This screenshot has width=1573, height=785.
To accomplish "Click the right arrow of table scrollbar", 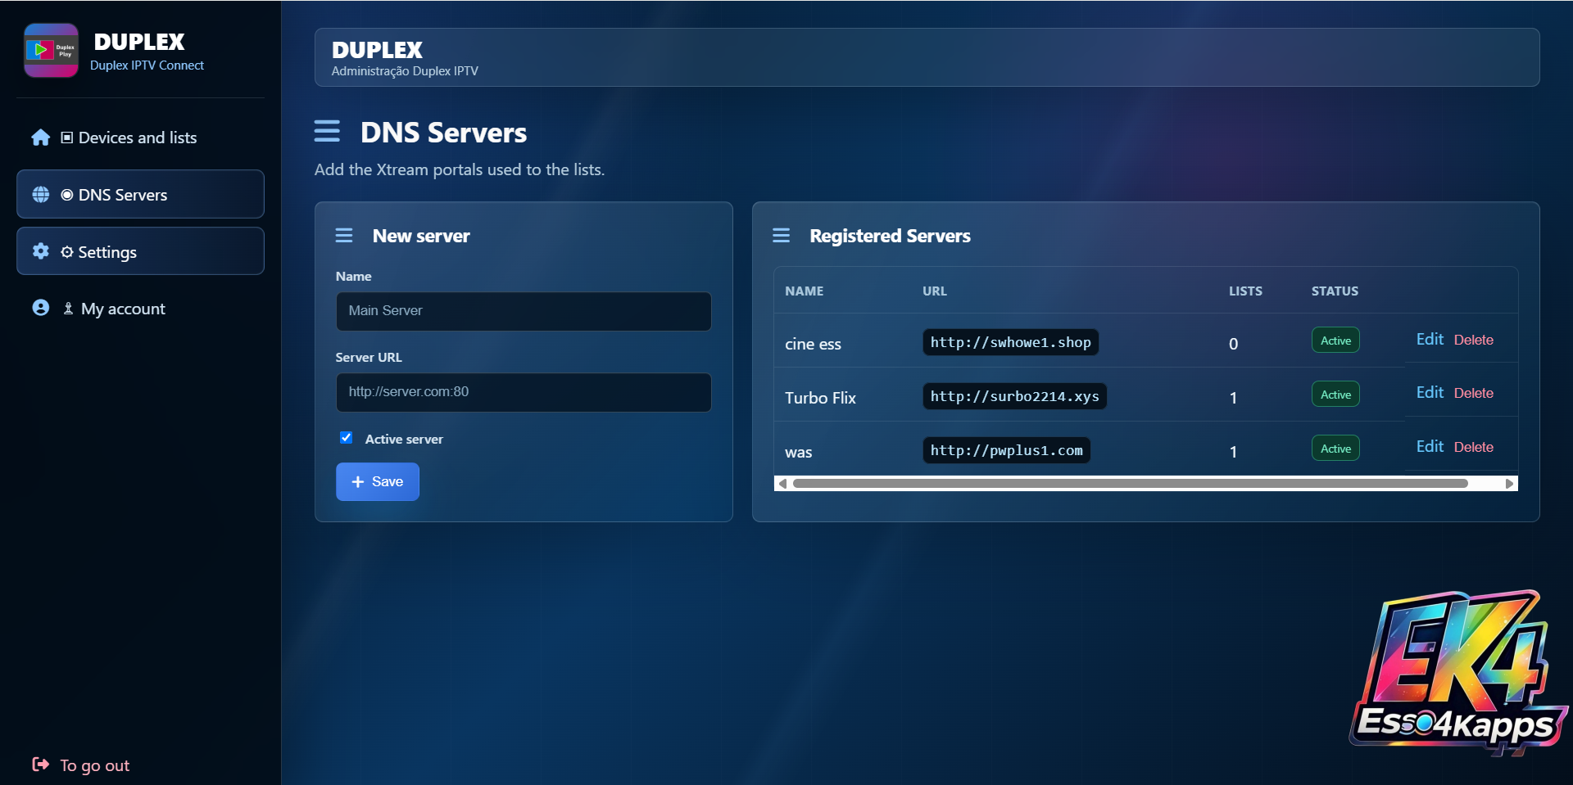I will tap(1509, 484).
